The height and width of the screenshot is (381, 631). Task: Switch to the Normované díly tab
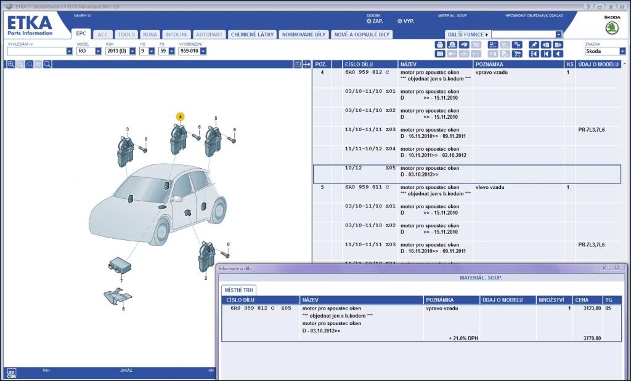coord(304,34)
